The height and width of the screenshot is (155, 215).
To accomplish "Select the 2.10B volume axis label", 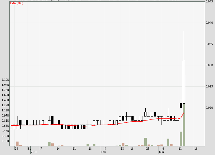I will pos(5,80).
